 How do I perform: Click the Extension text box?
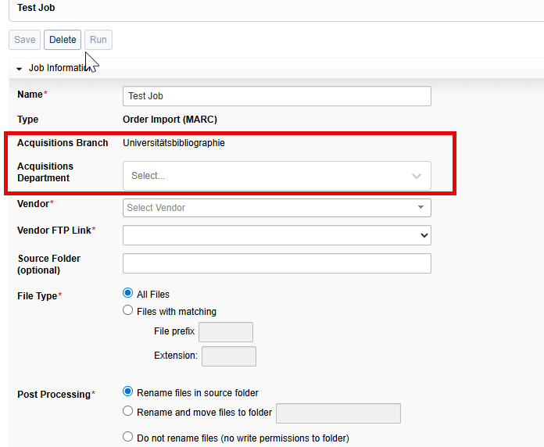[228, 356]
